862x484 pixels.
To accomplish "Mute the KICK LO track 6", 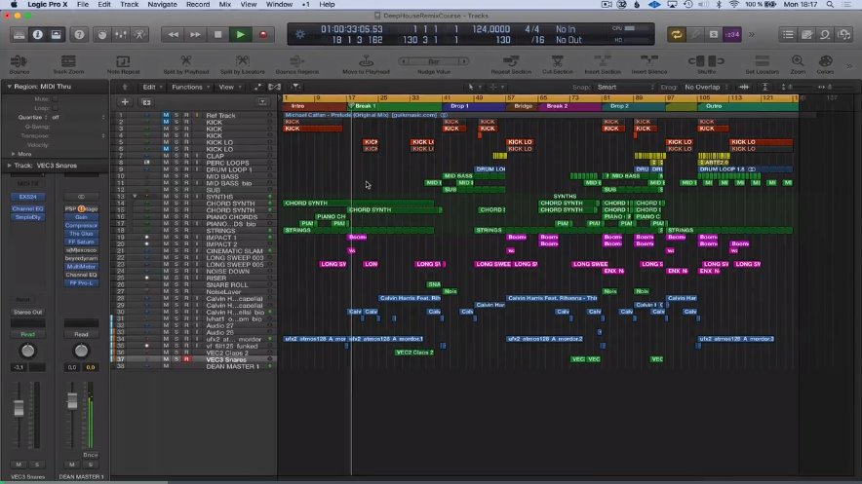I will point(166,149).
